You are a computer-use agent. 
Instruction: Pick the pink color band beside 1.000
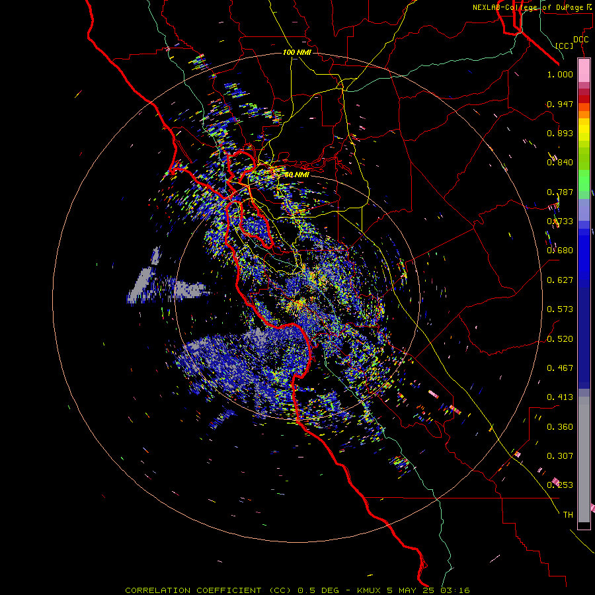point(584,71)
